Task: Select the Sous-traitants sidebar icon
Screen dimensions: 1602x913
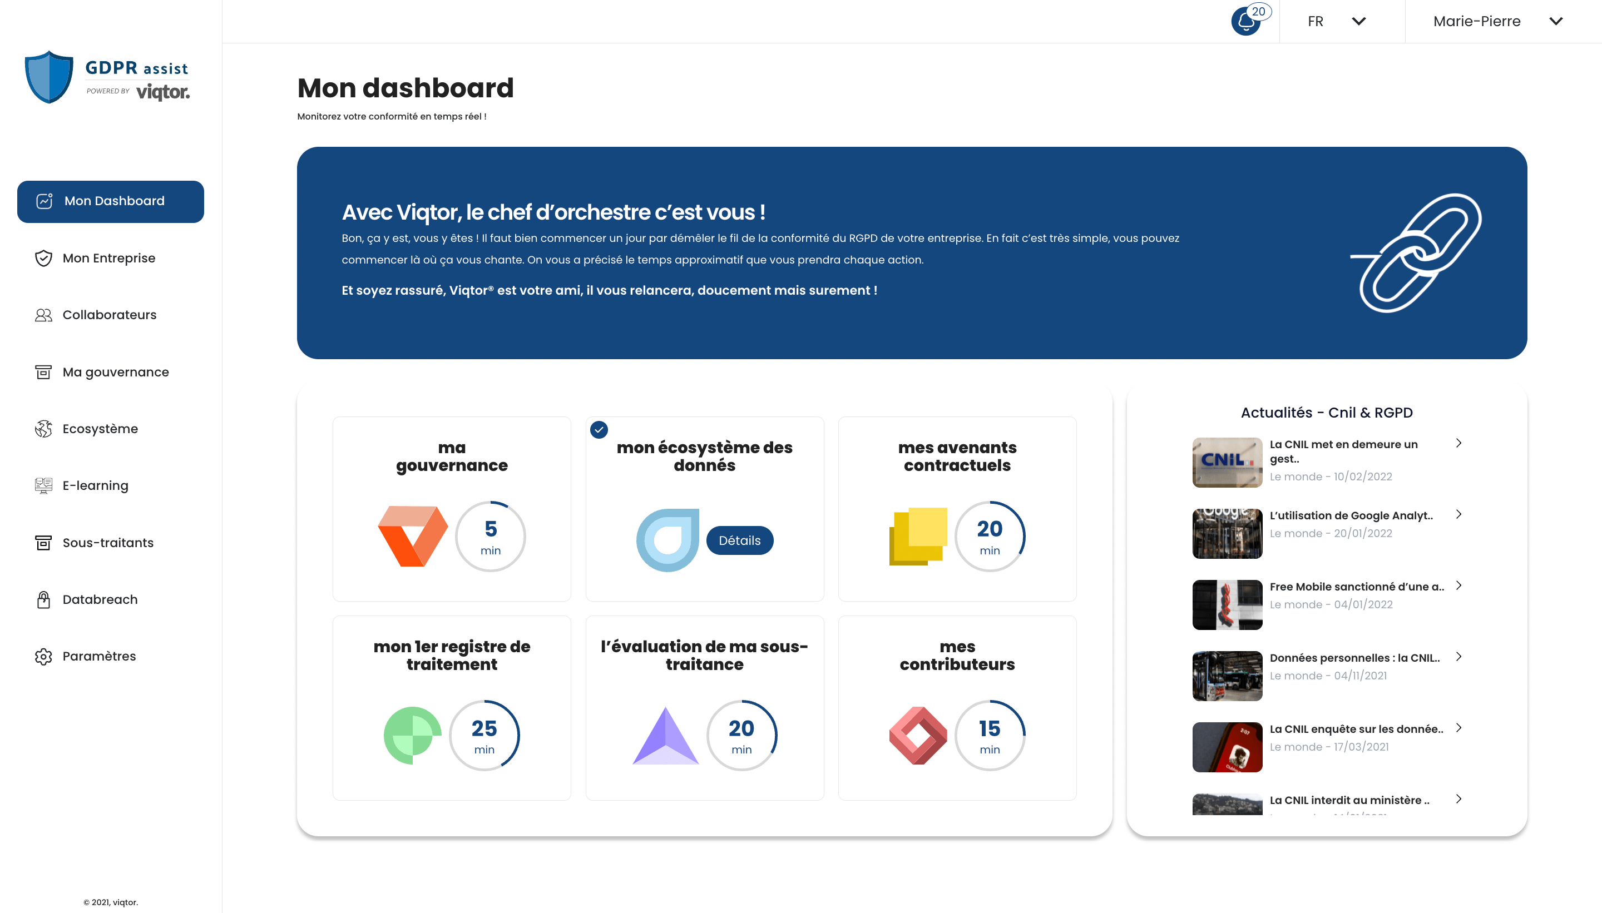Action: (43, 543)
